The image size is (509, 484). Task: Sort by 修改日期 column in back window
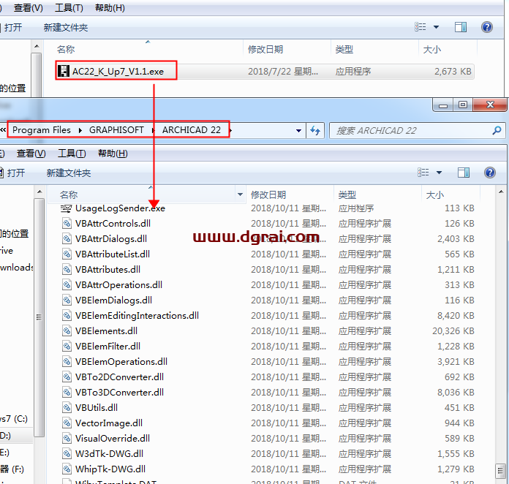coord(265,49)
